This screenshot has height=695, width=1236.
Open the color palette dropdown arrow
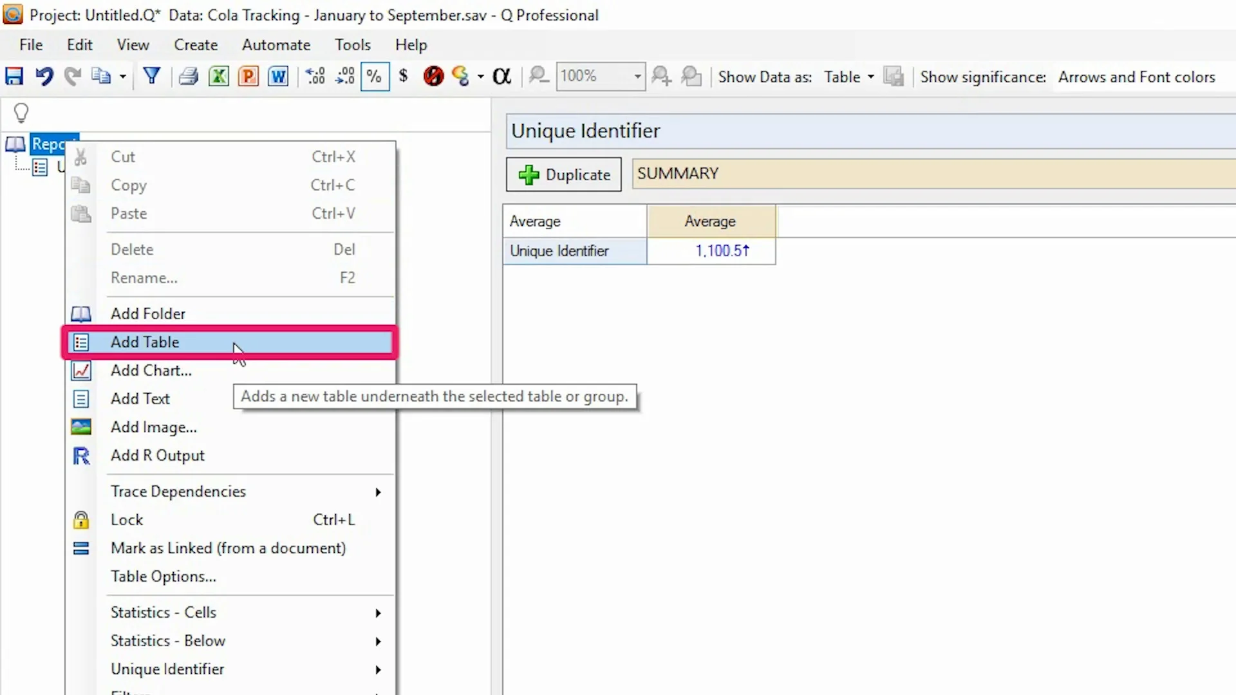(x=481, y=77)
